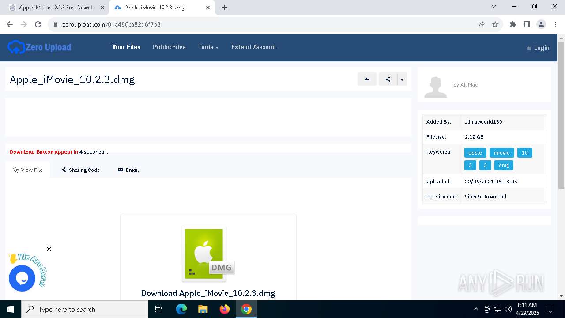The width and height of the screenshot is (565, 318).
Task: Click the '3' keyword tag
Action: click(485, 165)
